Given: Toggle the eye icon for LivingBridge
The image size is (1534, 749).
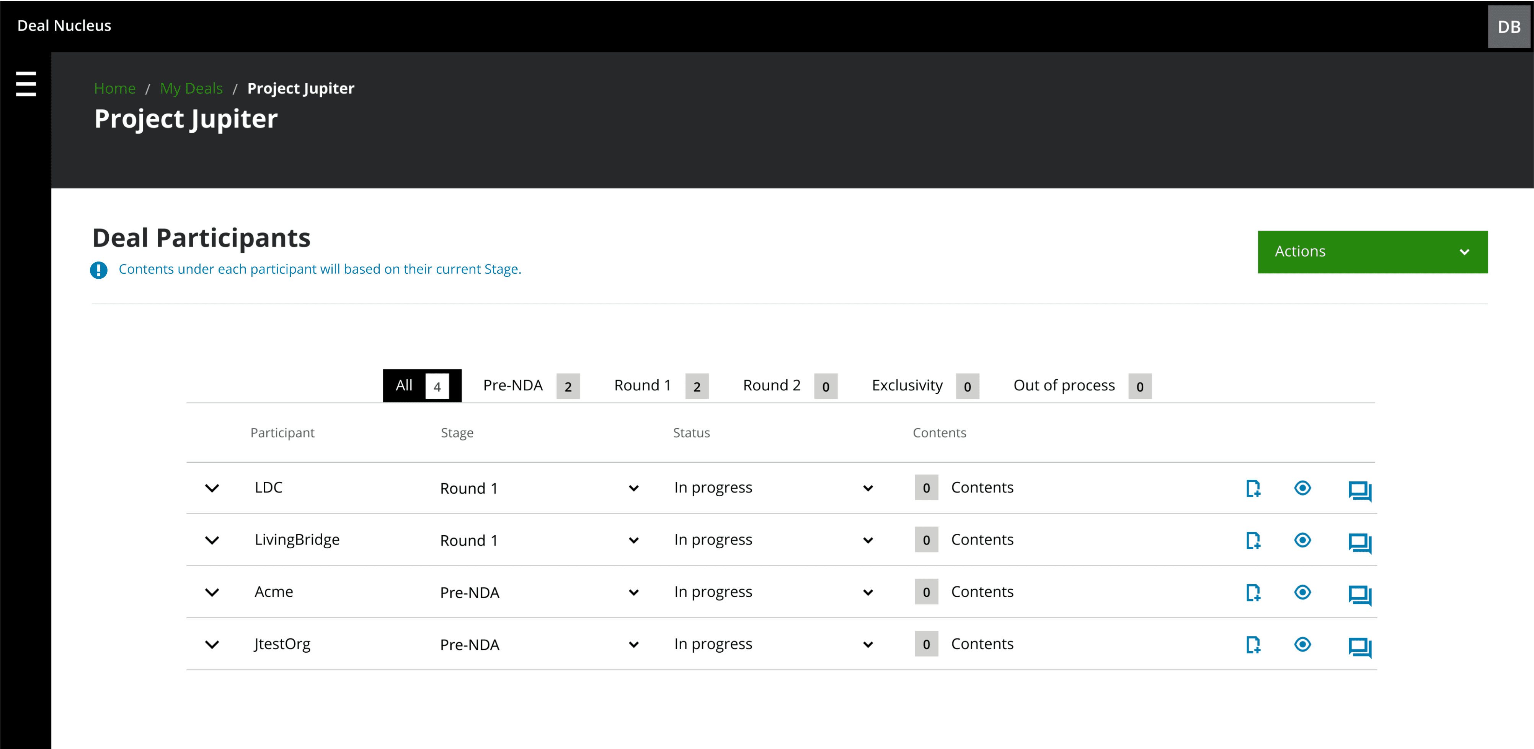Looking at the screenshot, I should [x=1302, y=540].
